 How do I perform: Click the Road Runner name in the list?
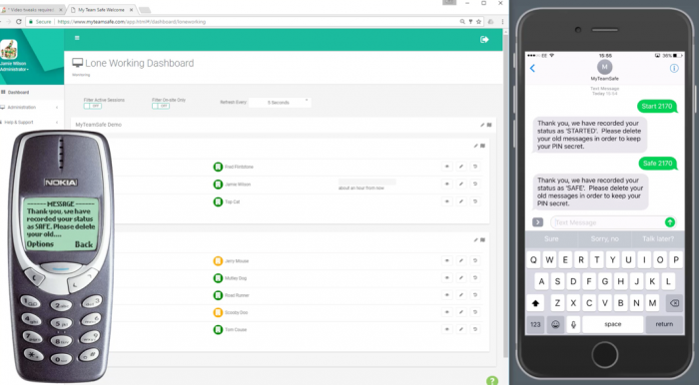tap(237, 295)
